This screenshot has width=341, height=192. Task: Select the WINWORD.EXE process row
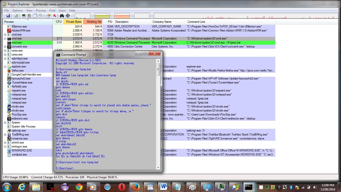pos(21,150)
